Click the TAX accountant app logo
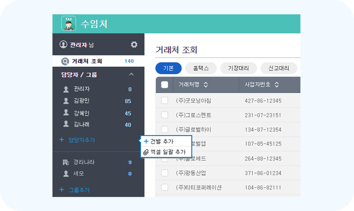 69,24
